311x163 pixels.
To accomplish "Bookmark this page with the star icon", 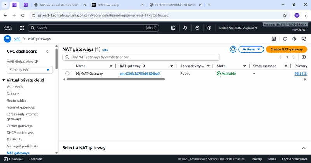I will [285, 15].
